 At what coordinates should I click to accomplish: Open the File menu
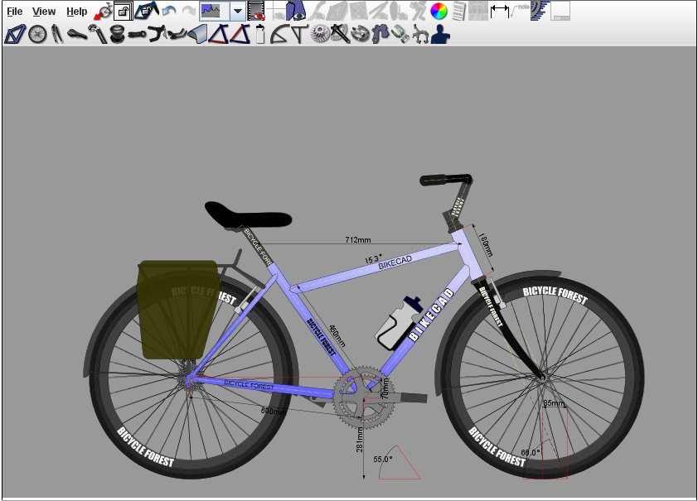tap(15, 12)
